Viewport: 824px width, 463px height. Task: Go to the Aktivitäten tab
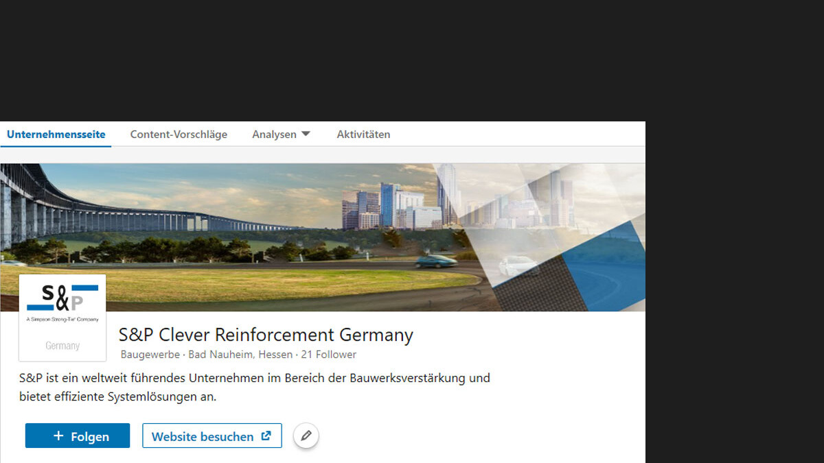[363, 134]
